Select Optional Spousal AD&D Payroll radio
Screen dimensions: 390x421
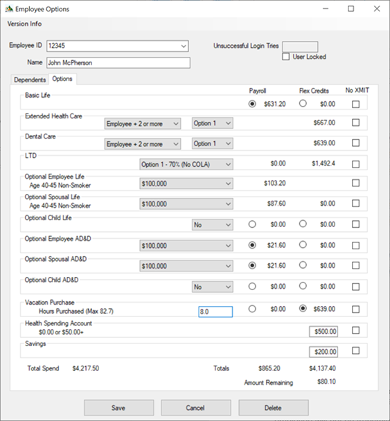[252, 265]
